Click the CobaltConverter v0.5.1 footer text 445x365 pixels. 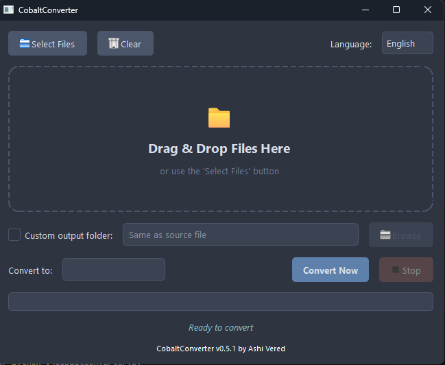(x=221, y=349)
